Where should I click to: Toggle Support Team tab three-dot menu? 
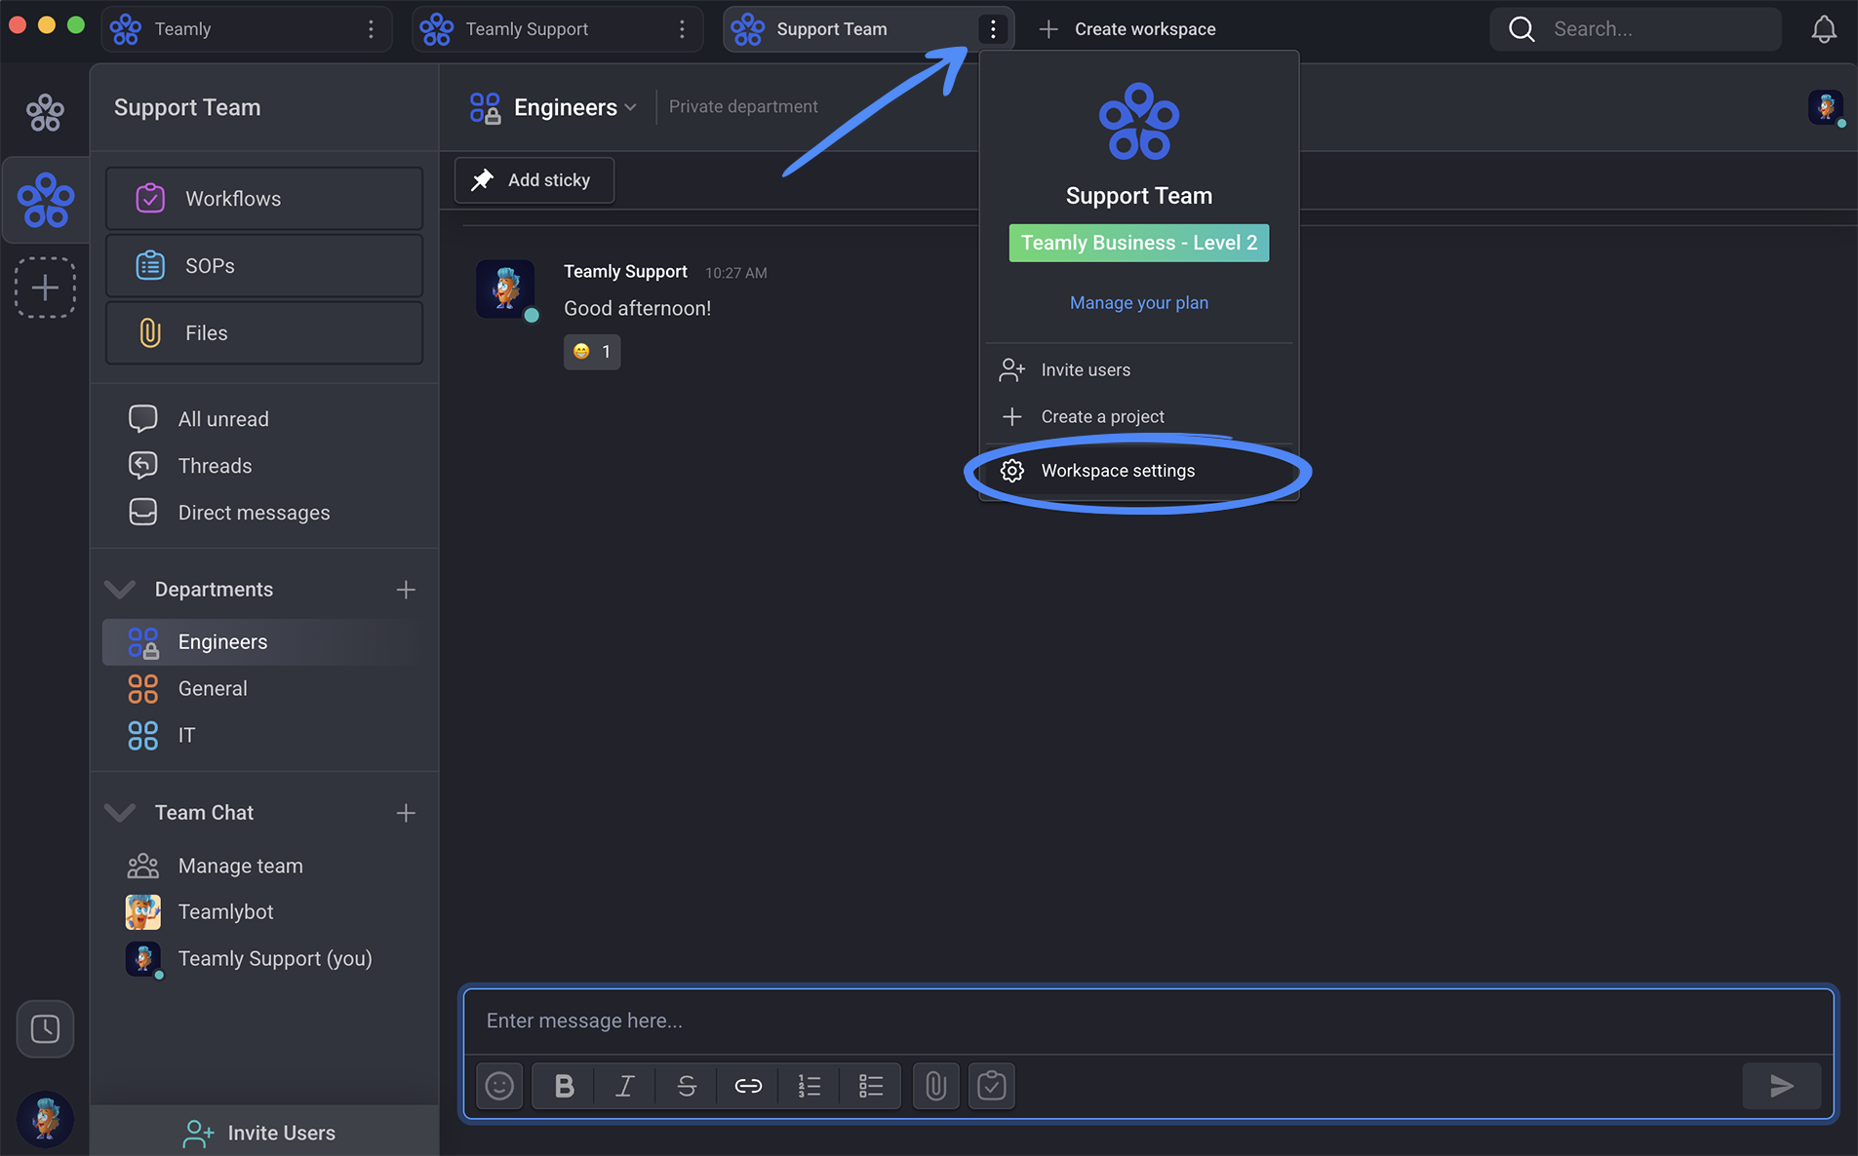pos(993,29)
